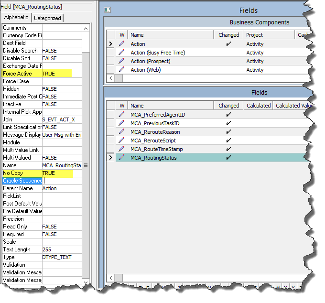
Task: Select the No Copy property value TRUE
Action: [x=62, y=173]
